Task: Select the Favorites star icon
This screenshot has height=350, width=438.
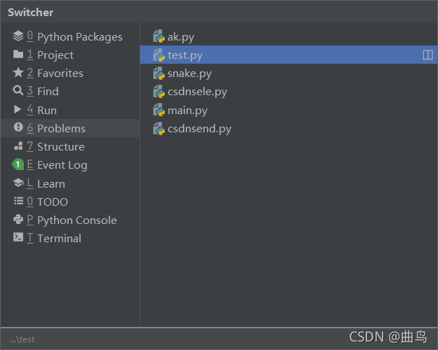Action: pos(18,73)
